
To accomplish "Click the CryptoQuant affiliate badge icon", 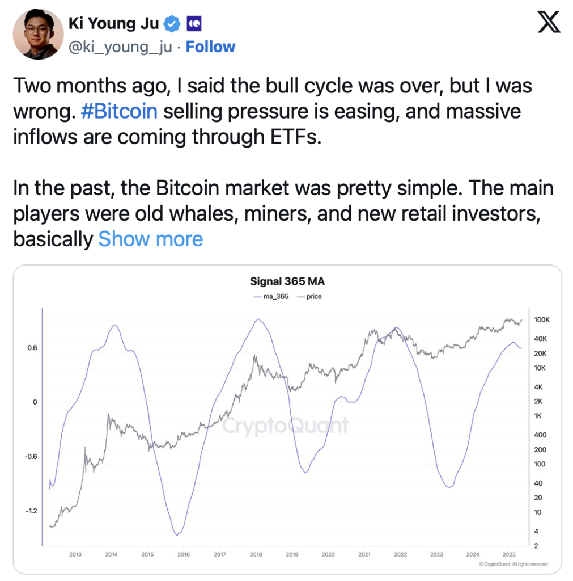I will (194, 24).
